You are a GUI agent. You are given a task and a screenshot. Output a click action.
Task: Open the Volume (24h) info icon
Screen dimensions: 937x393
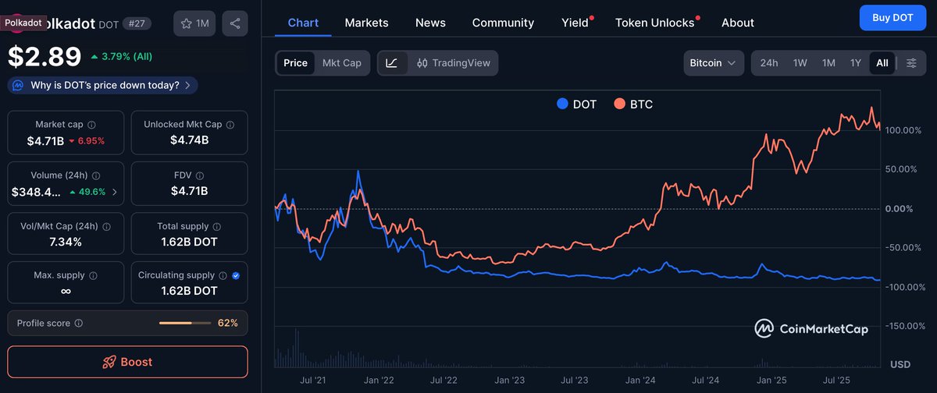pyautogui.click(x=96, y=175)
